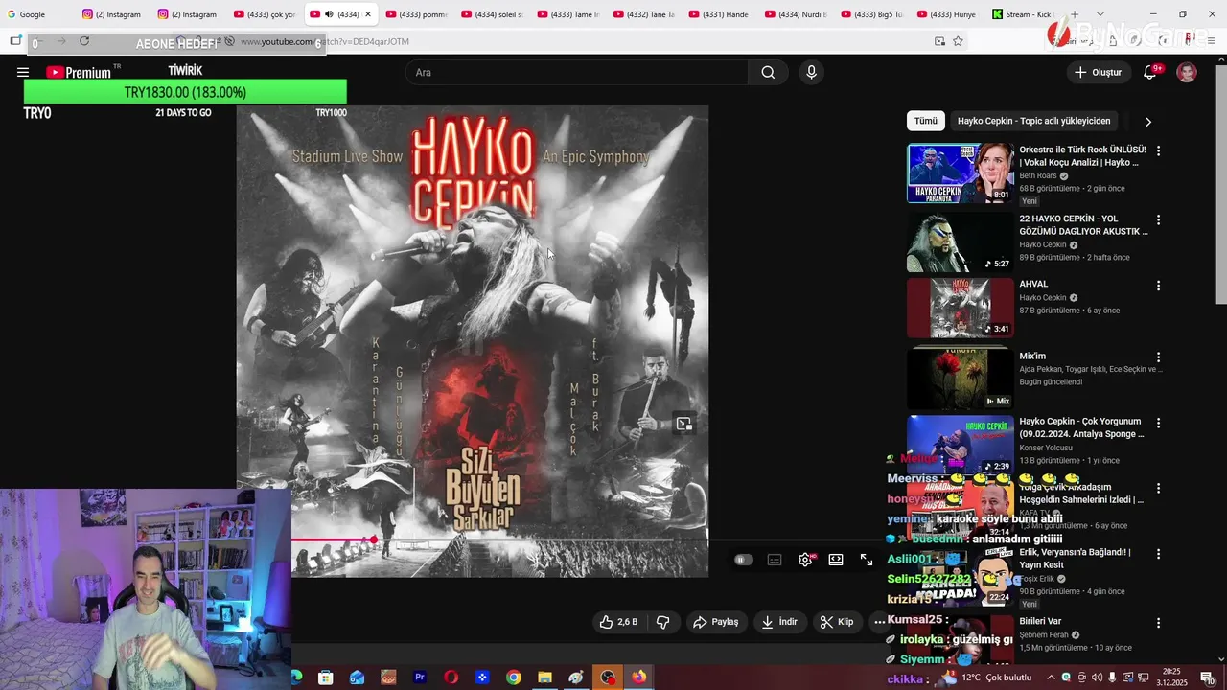Image resolution: width=1227 pixels, height=690 pixels.
Task: Start voice search with microphone icon
Action: point(811,72)
